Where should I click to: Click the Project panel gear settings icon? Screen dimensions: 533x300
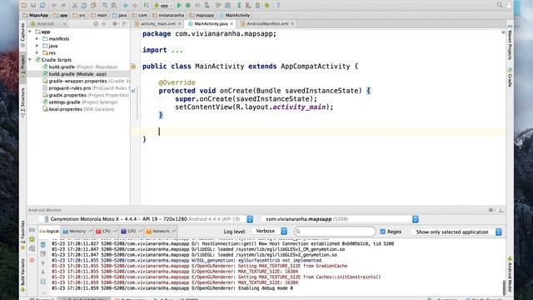(x=115, y=24)
